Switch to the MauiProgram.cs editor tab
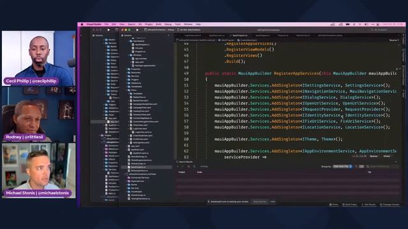This screenshot has height=229, width=408. coord(240,36)
